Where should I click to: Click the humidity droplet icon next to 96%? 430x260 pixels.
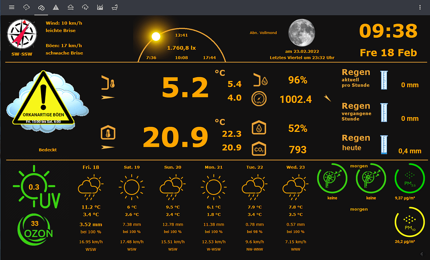click(259, 80)
